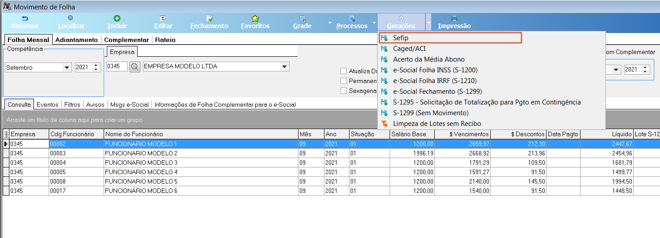
Task: Switch to the Msgs e-Social tab
Action: (130, 104)
